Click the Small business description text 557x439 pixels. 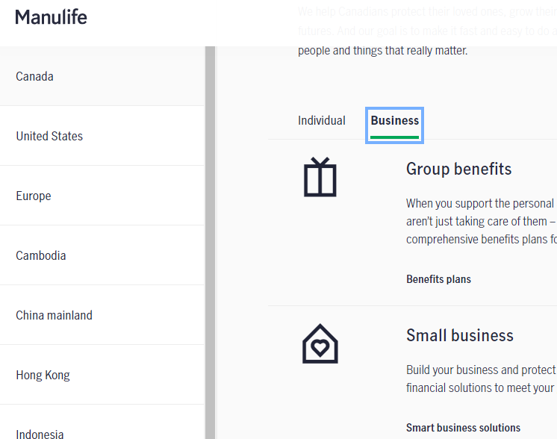pos(482,379)
